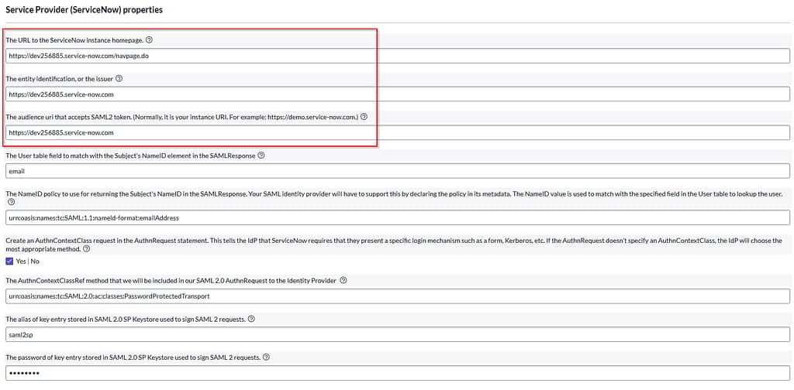
Task: Click the instance homepage URL input field
Action: click(398, 56)
